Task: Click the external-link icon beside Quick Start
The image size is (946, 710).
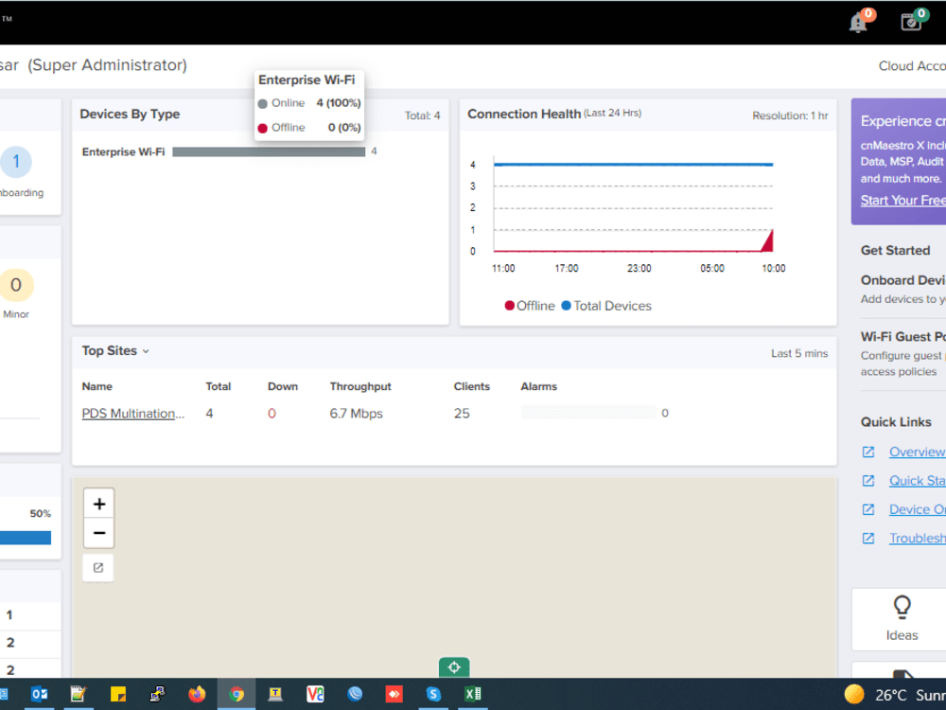Action: (x=867, y=481)
